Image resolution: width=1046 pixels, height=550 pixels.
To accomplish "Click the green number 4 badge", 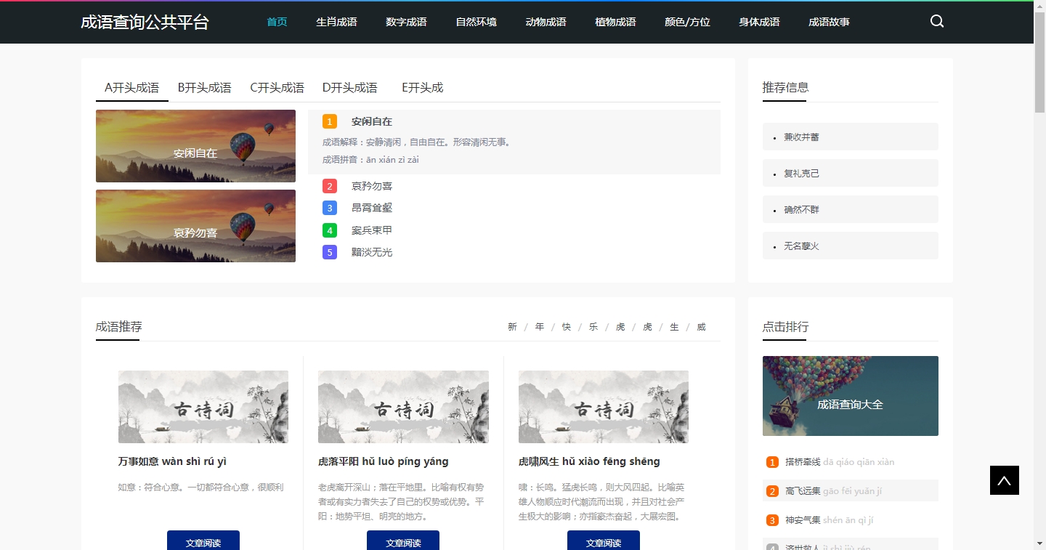I will coord(330,230).
